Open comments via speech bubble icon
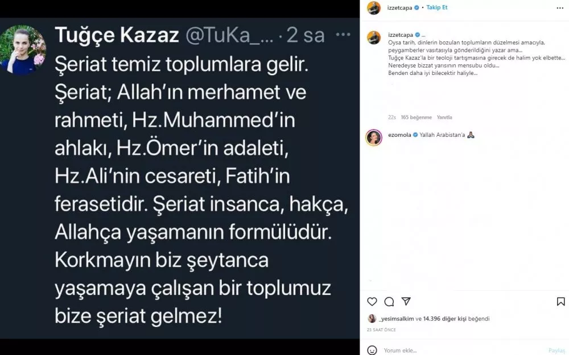569x355 pixels. (389, 302)
